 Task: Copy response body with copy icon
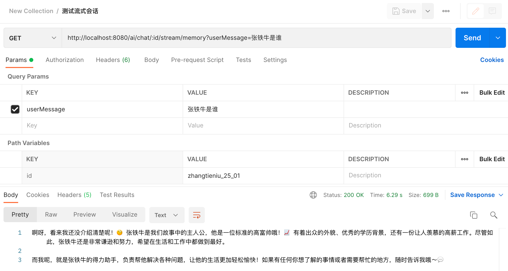tap(473, 215)
